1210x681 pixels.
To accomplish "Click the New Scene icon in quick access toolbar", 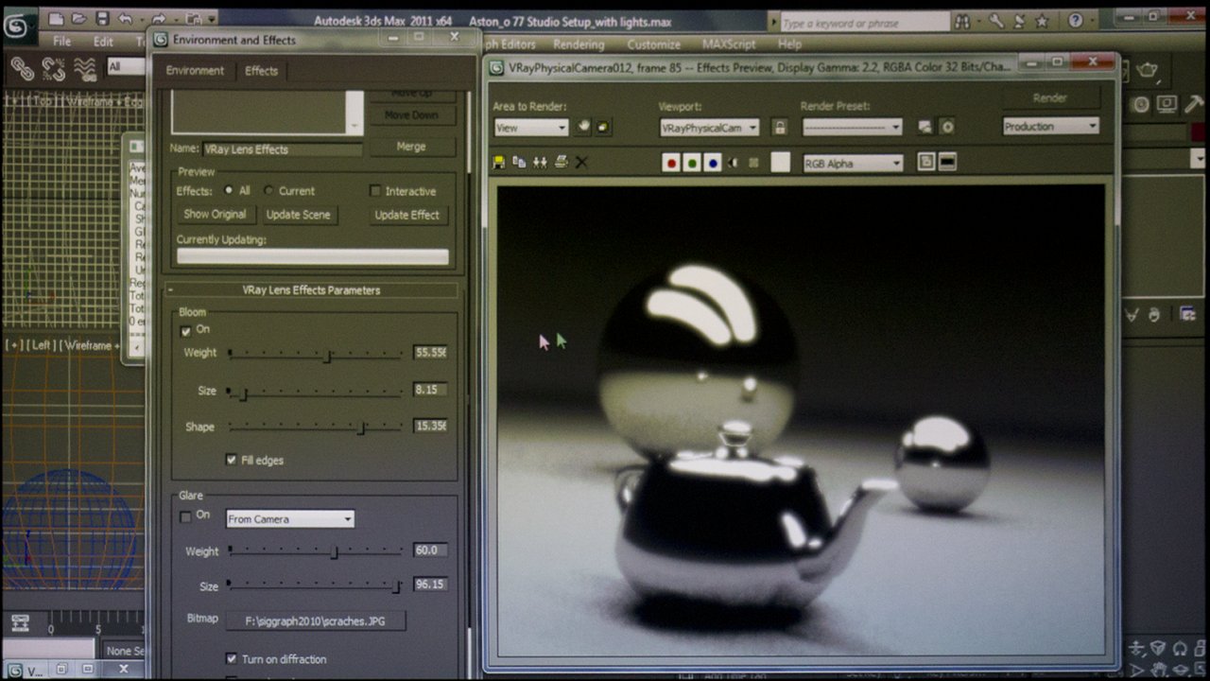I will 56,18.
